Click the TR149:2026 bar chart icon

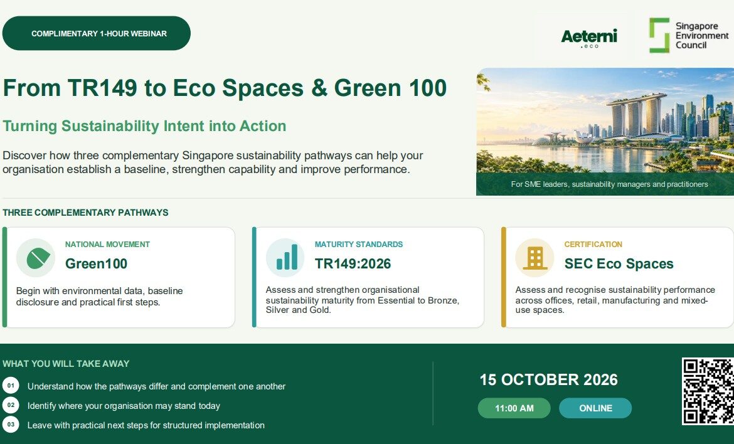pyautogui.click(x=285, y=258)
